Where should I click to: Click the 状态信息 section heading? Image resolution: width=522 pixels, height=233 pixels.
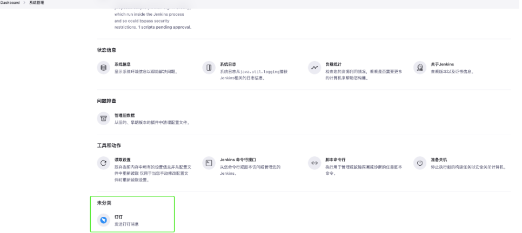[106, 50]
